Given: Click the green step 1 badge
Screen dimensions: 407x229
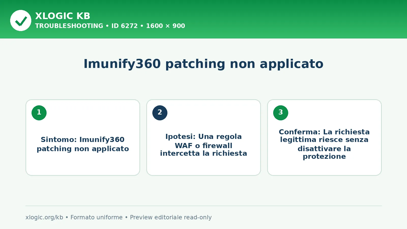Looking at the screenshot, I should 39,113.
